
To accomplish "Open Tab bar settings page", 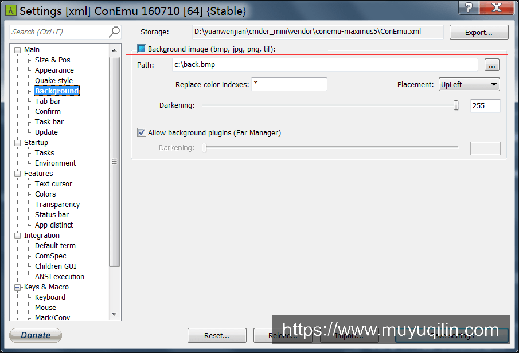I will [x=48, y=101].
